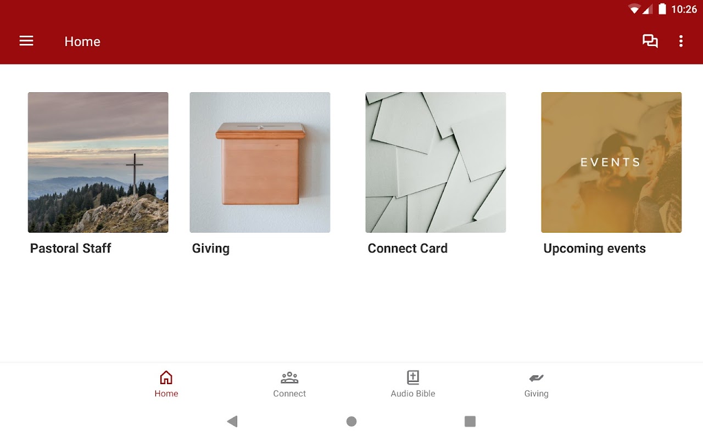The height and width of the screenshot is (439, 703).
Task: Open the three-dot overflow menu
Action: pos(681,41)
